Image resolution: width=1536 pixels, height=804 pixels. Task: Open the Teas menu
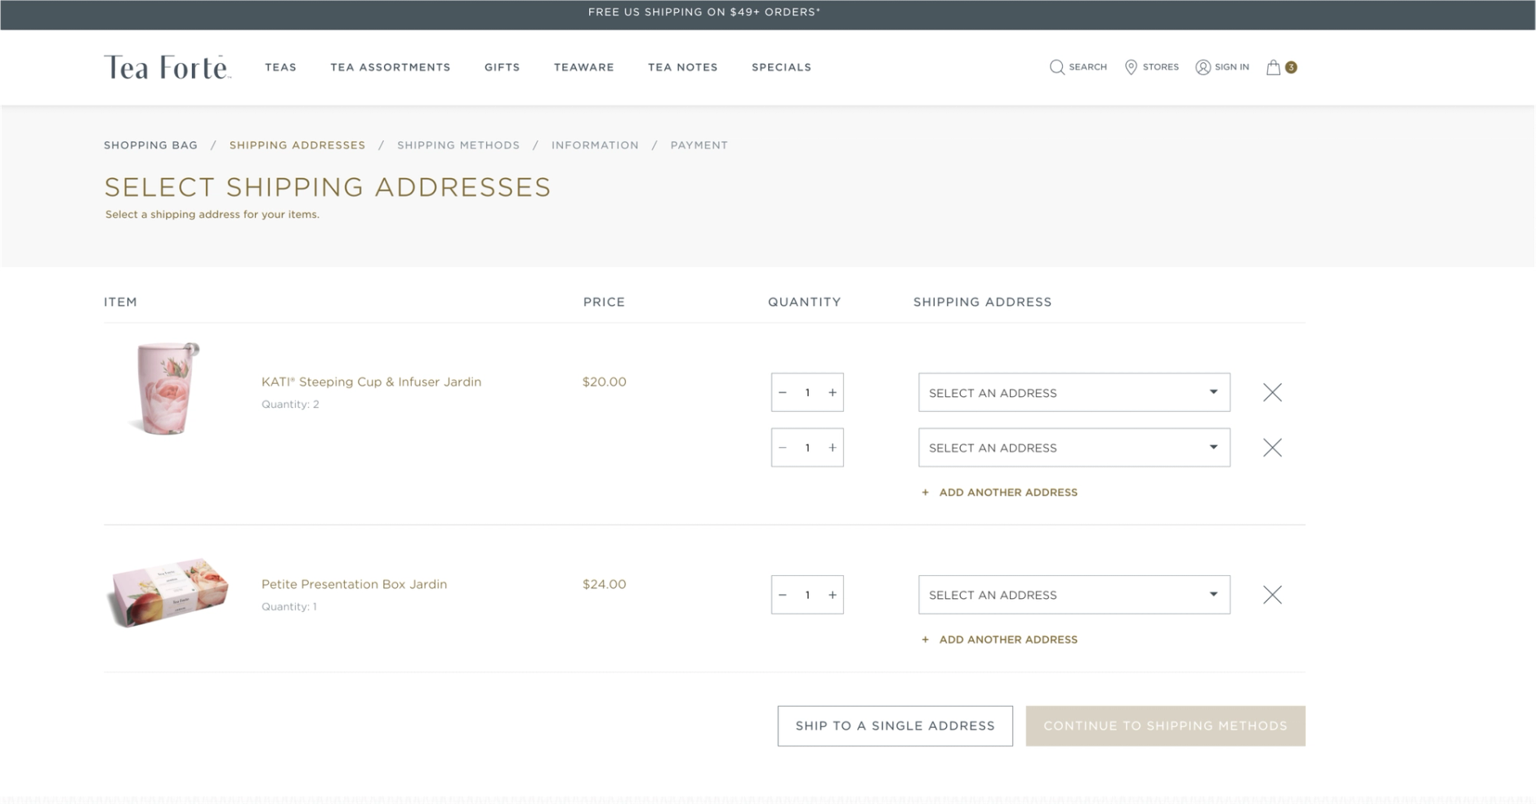(280, 67)
